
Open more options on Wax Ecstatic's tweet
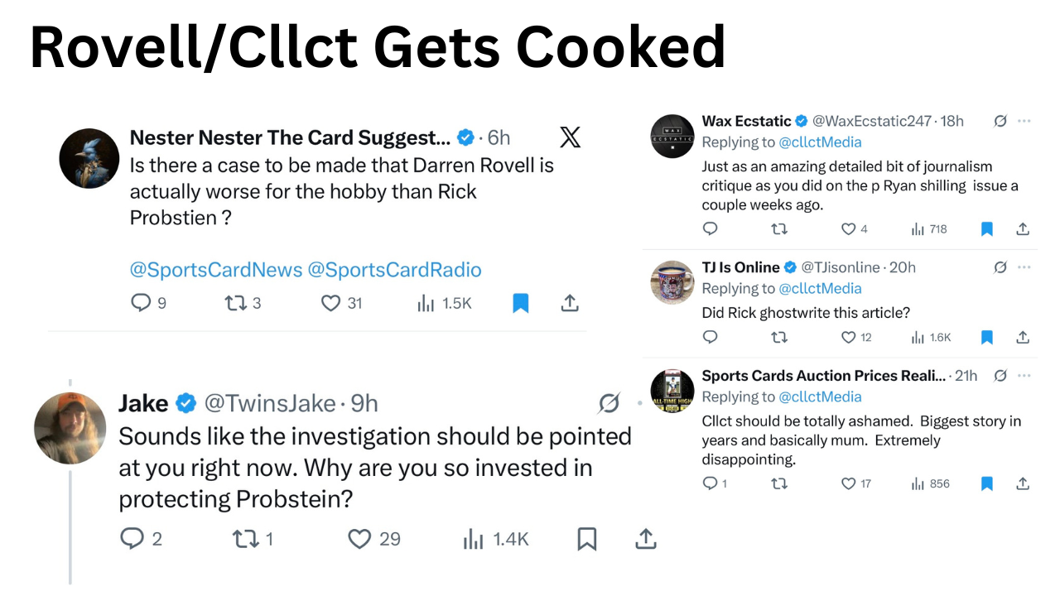(1024, 122)
